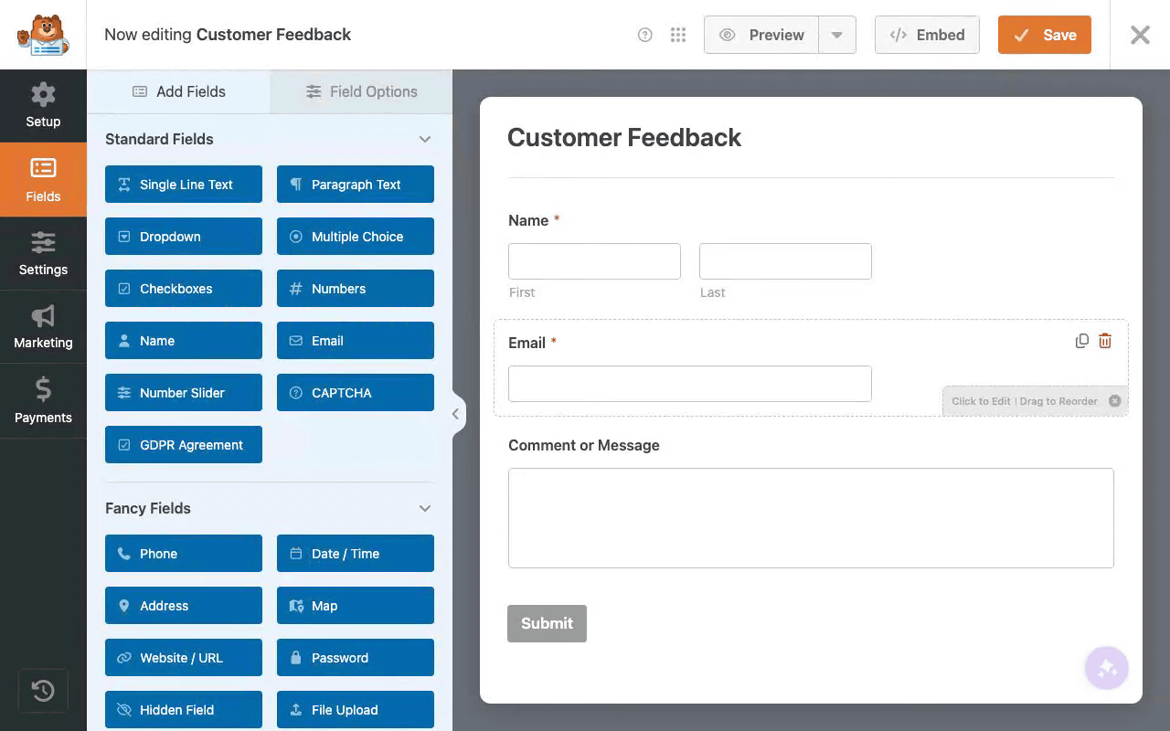1170x731 pixels.
Task: Switch to the Add Fields tab
Action: point(178,91)
